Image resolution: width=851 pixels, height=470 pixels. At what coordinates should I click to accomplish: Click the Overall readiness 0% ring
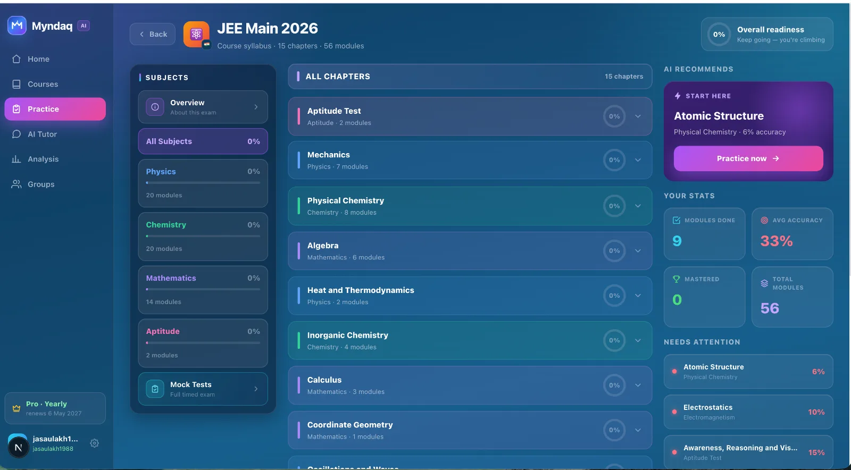tap(719, 35)
